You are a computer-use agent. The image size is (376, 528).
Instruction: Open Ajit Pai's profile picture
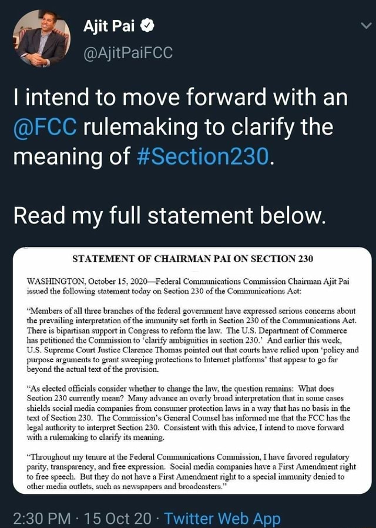pos(38,38)
